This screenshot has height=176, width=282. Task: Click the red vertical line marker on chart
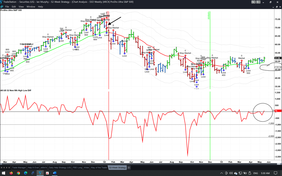point(109,78)
